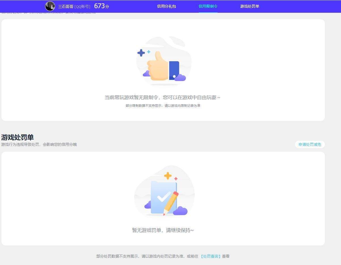Click the [QQ账号] label
This screenshot has height=265, width=341.
(x=82, y=7)
